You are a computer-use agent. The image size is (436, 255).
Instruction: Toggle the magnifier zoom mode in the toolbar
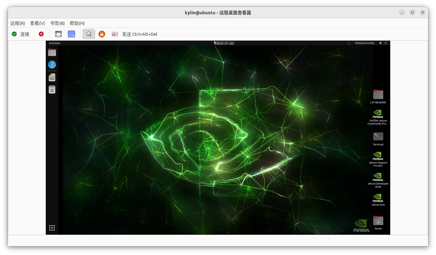tap(88, 34)
